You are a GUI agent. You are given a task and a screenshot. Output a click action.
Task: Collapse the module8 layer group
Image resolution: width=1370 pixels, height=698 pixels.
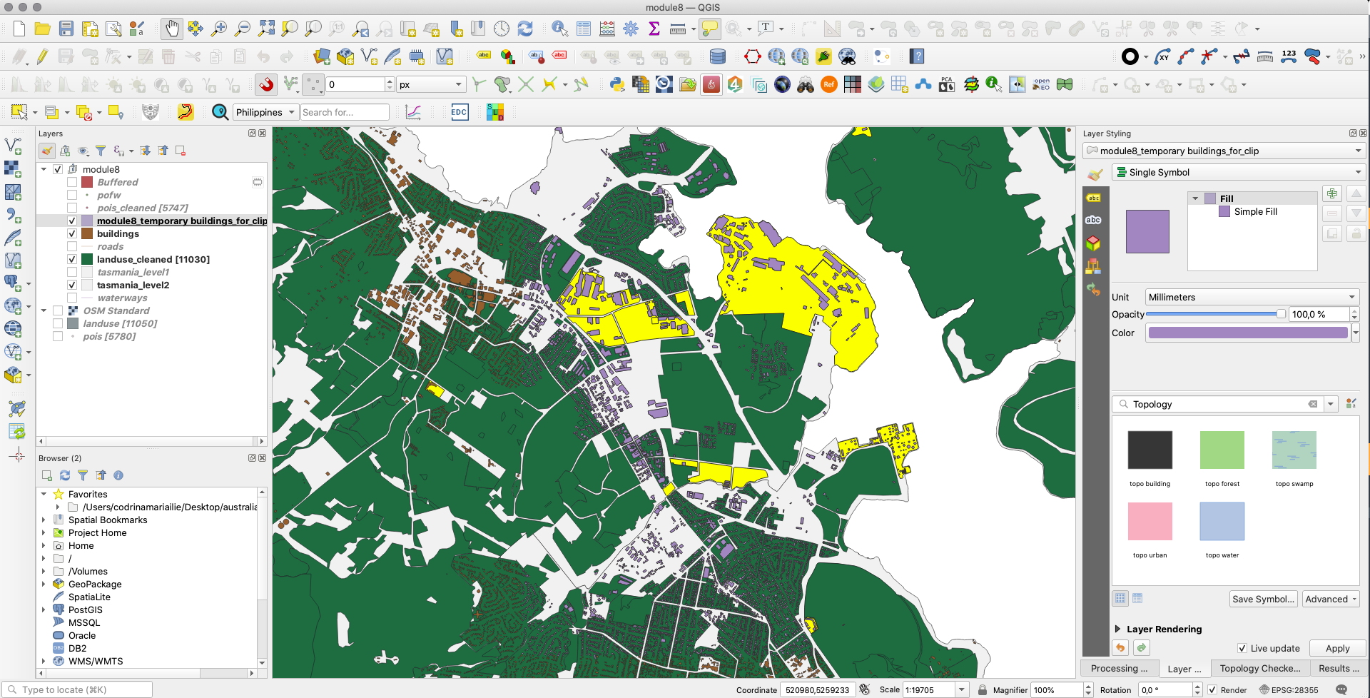tap(44, 170)
